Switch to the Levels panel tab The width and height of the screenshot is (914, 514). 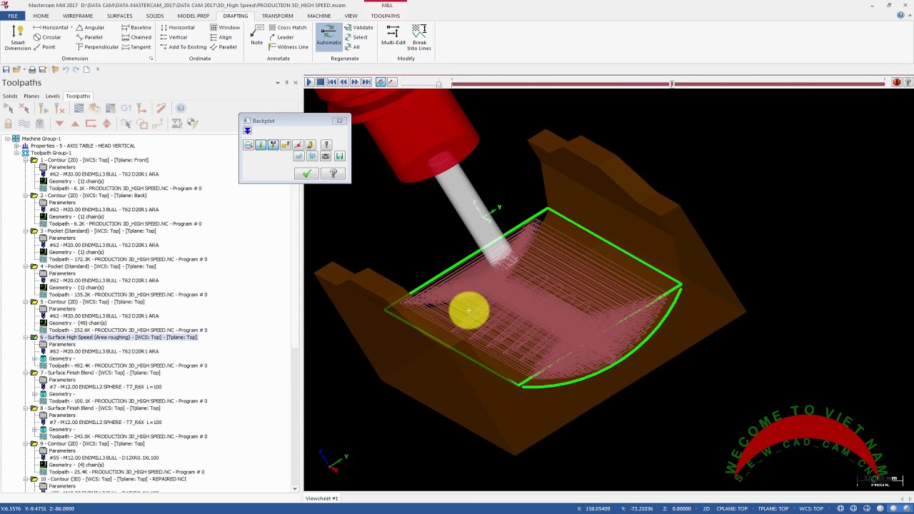pos(53,96)
